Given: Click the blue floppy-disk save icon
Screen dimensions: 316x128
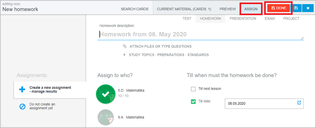Looking at the screenshot, I should [296, 8].
